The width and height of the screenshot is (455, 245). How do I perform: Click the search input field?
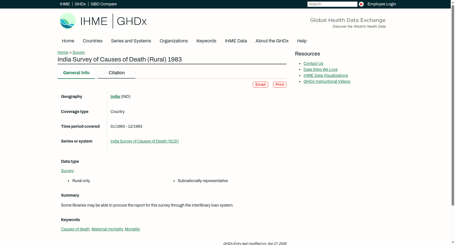(x=332, y=4)
